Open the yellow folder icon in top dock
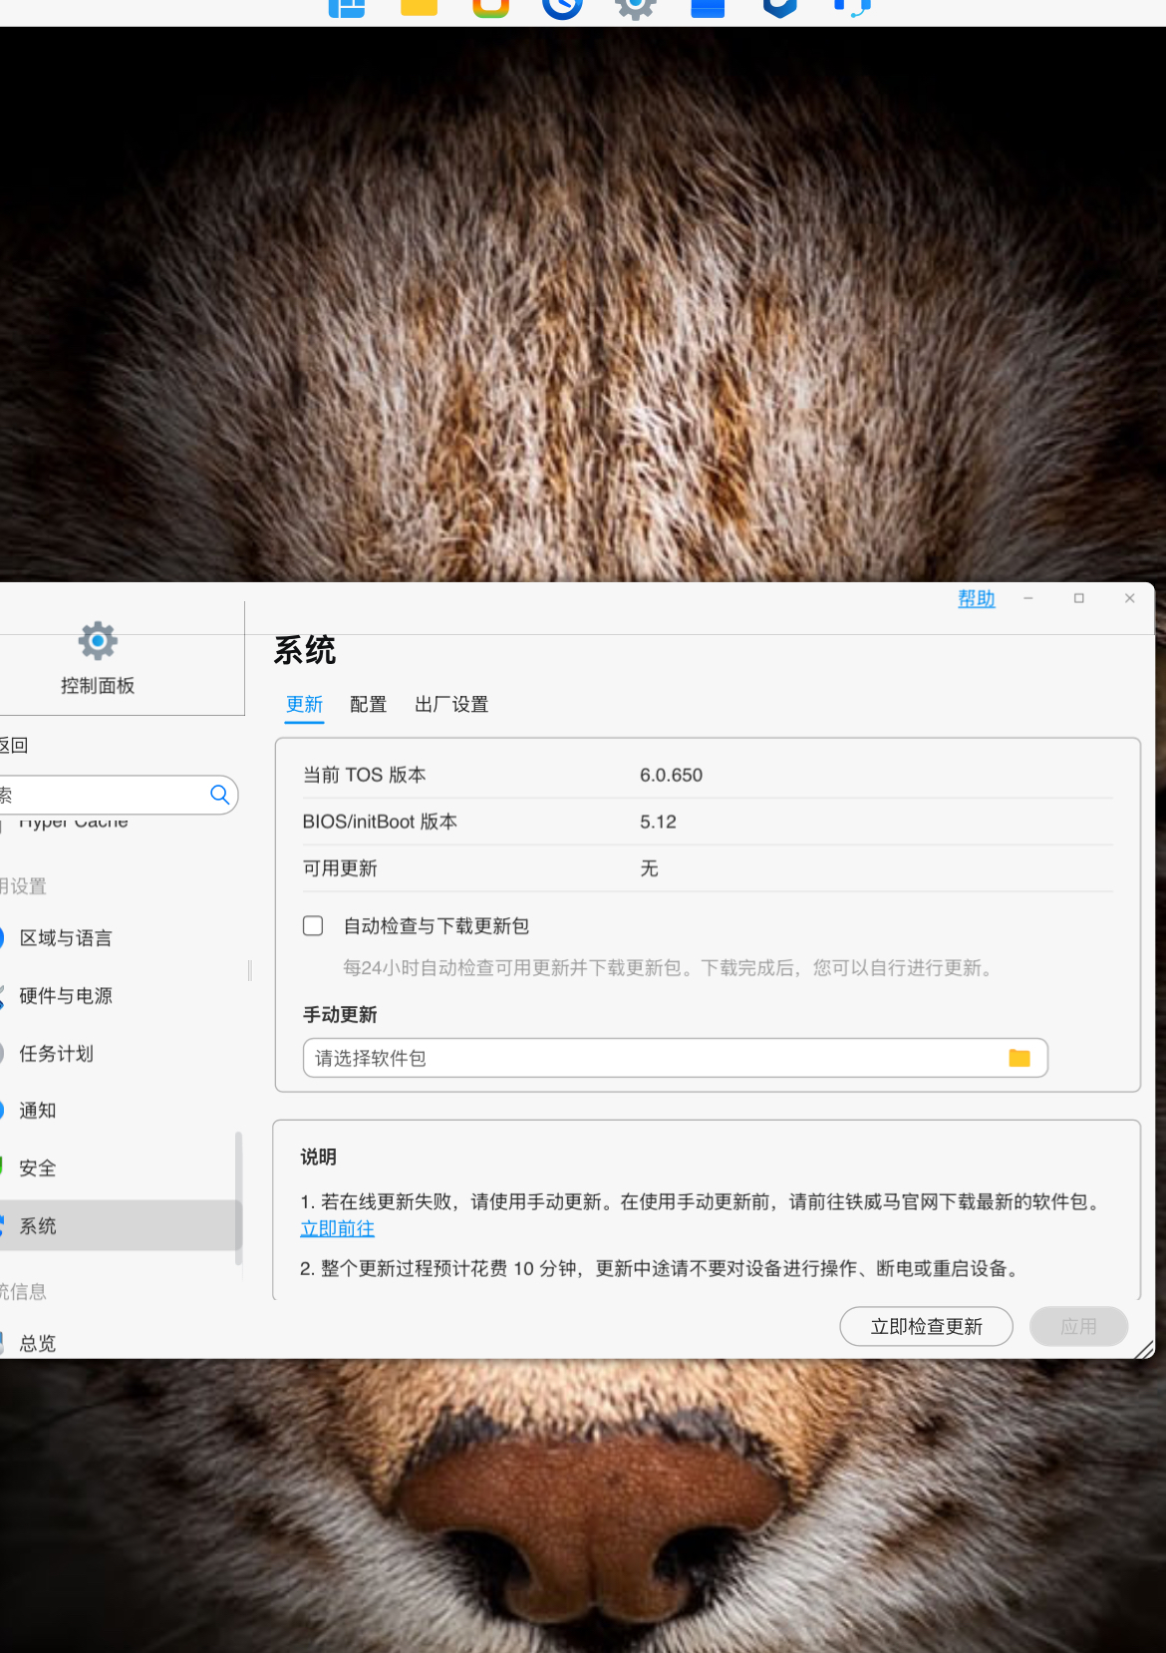 pos(419,8)
